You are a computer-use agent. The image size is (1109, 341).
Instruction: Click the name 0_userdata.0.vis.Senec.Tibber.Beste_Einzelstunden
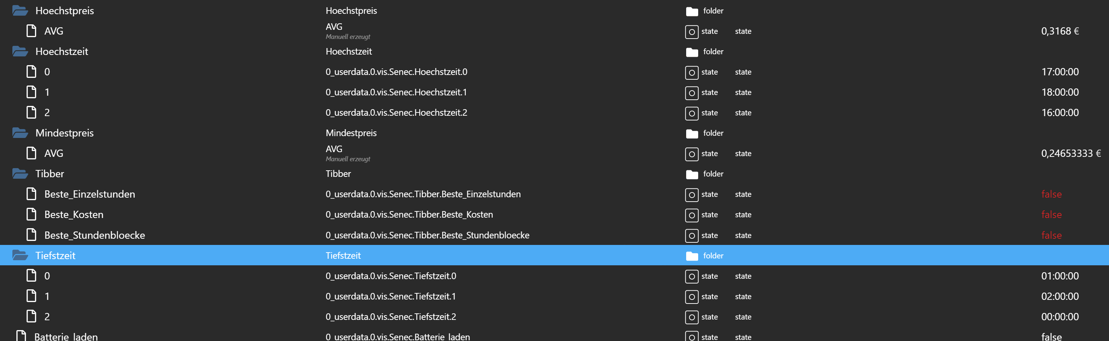(423, 194)
